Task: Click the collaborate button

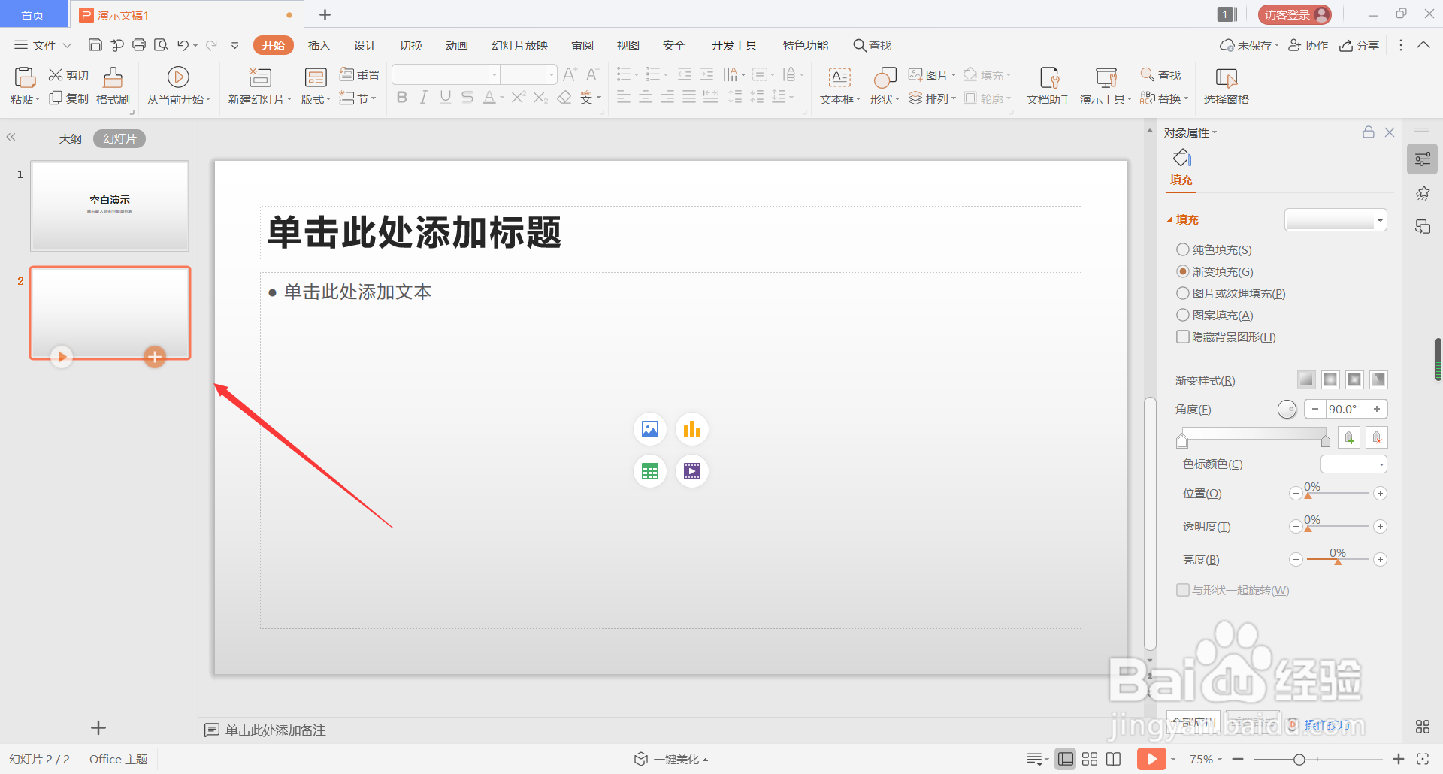Action: coord(1308,45)
